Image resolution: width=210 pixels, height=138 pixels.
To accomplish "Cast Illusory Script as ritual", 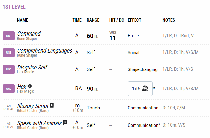I will pos(9,108).
